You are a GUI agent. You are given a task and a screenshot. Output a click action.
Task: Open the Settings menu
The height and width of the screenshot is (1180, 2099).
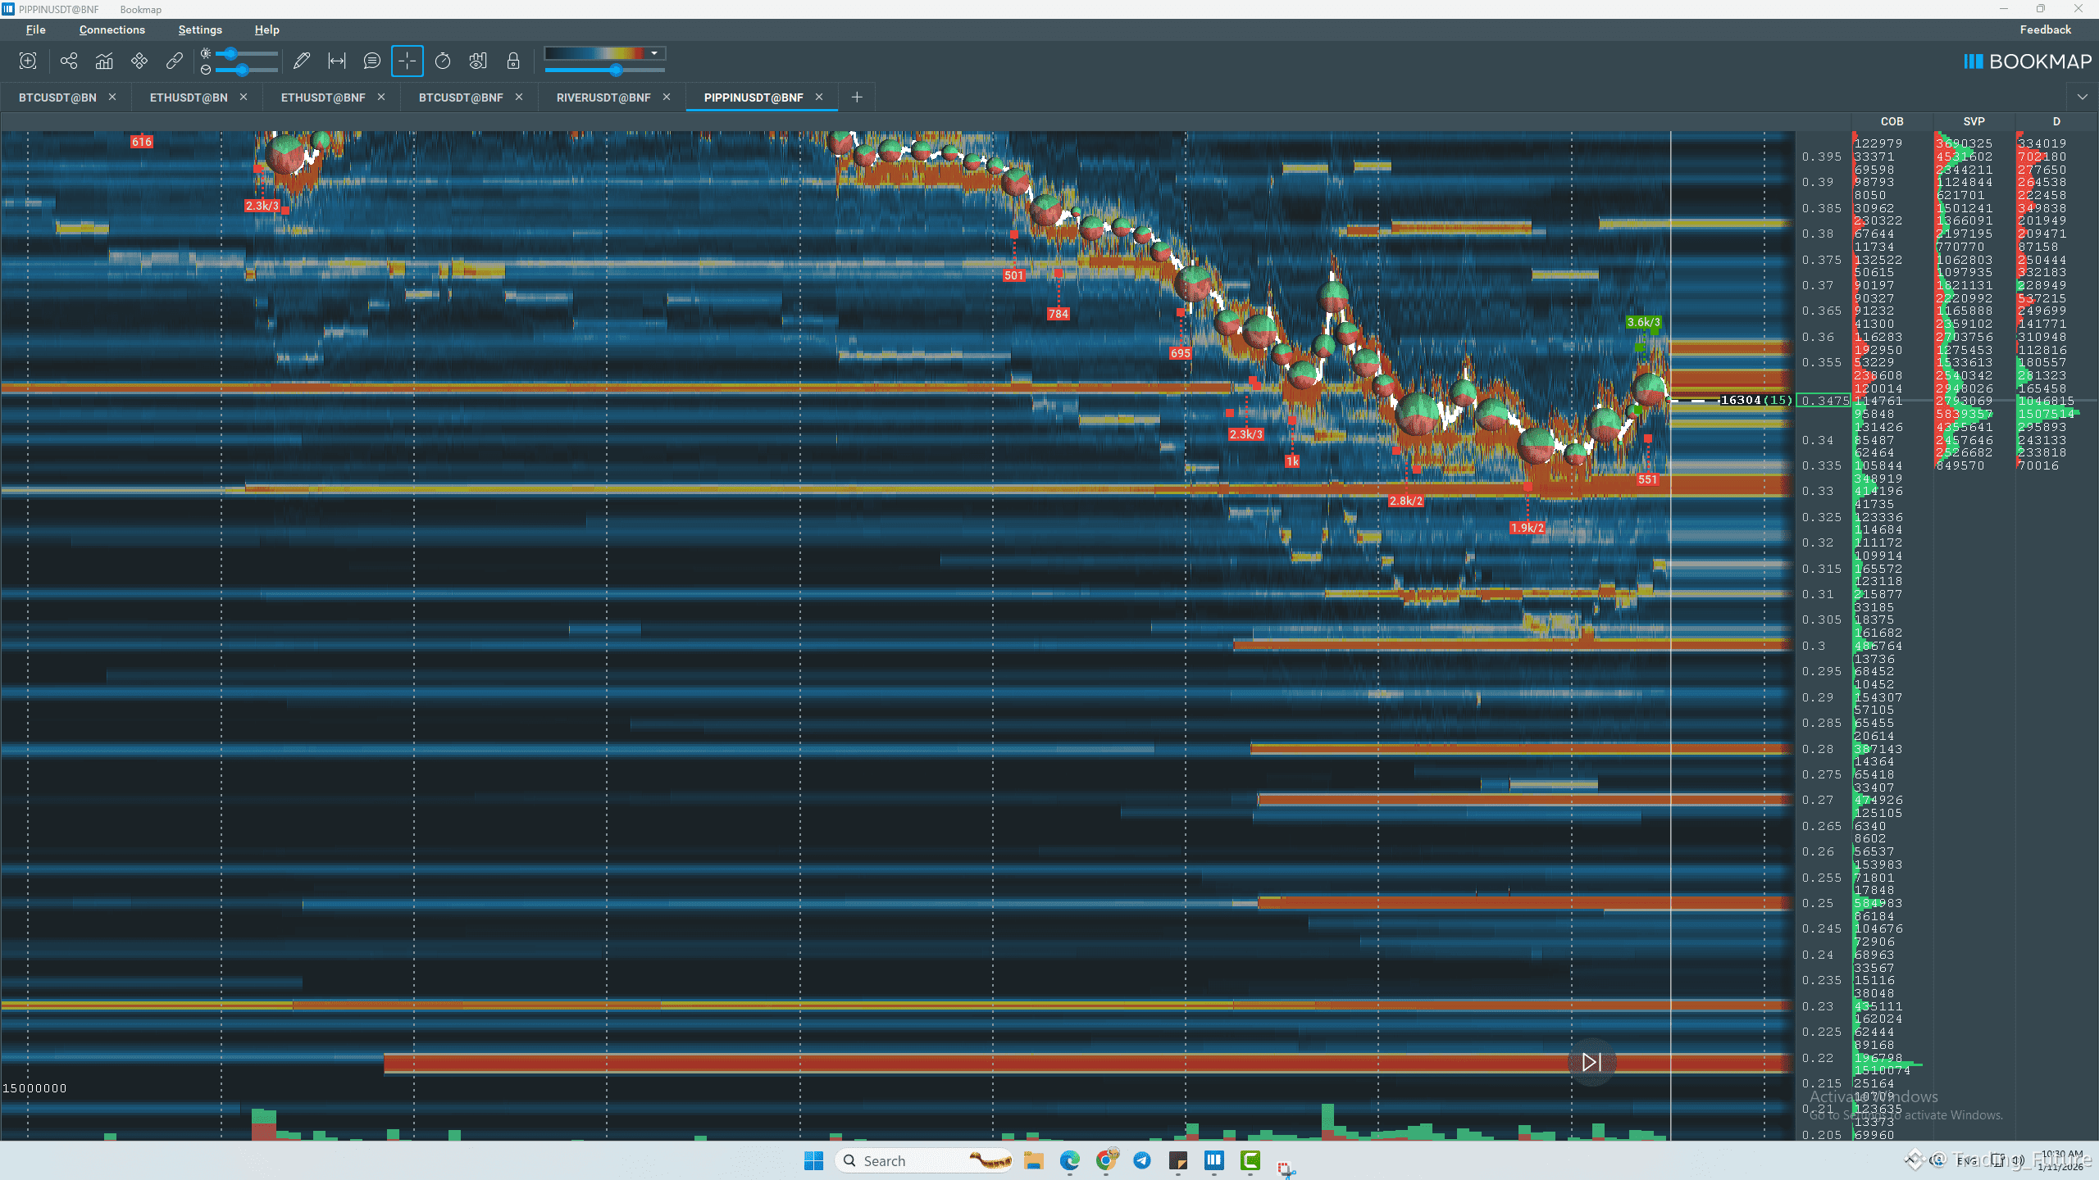200,29
